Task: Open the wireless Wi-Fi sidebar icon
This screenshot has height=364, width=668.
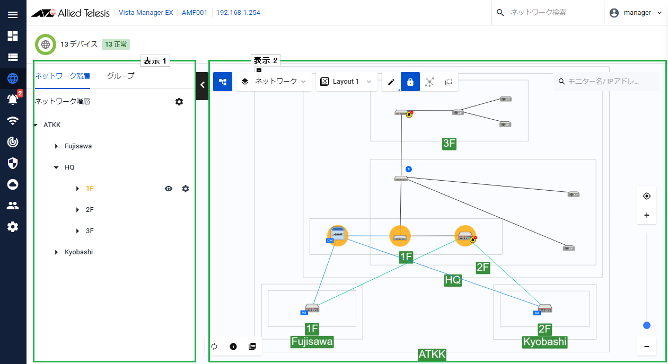Action: (13, 121)
